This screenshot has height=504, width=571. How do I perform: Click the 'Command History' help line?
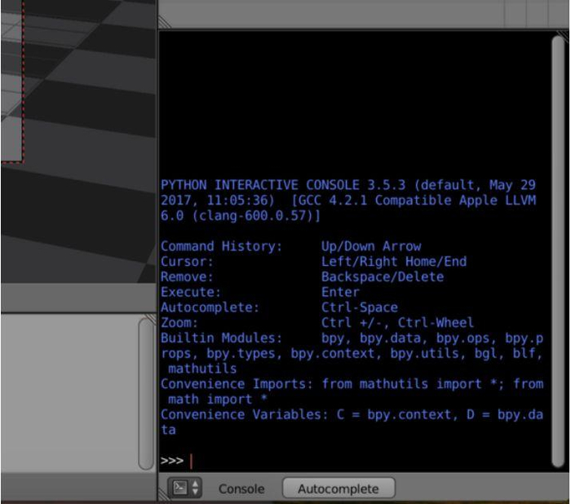click(291, 246)
